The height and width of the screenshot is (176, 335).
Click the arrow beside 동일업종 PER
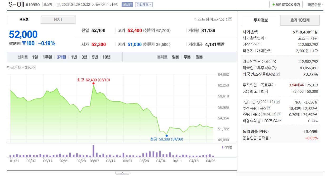(269, 131)
